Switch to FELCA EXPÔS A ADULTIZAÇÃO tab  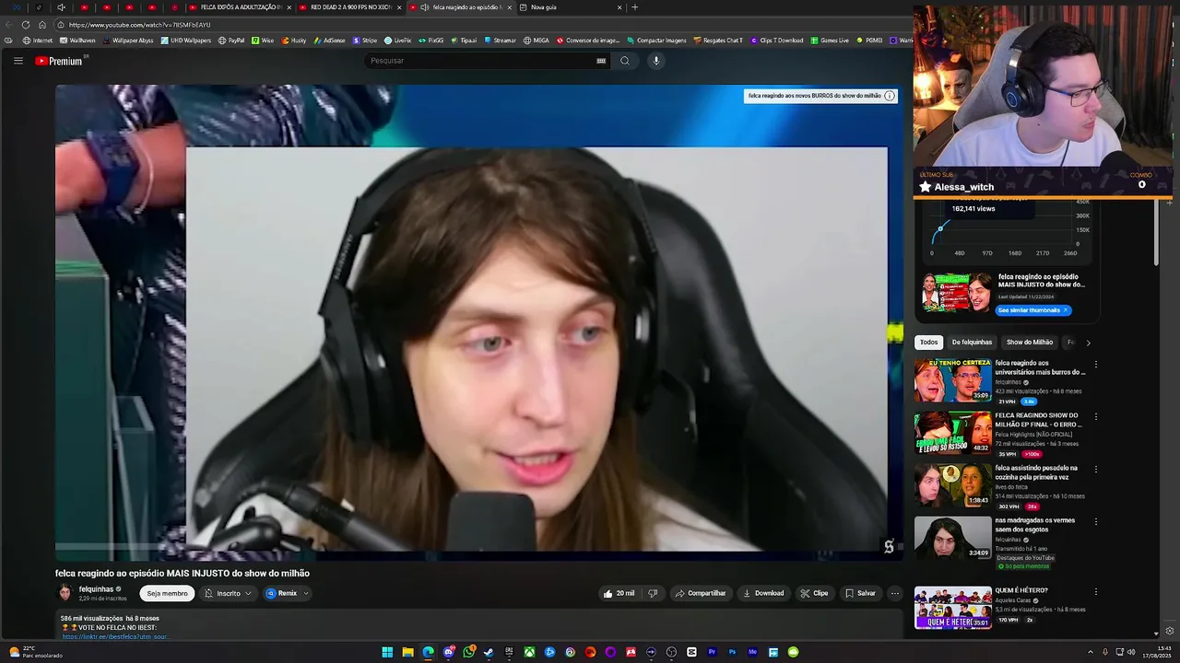pyautogui.click(x=240, y=7)
